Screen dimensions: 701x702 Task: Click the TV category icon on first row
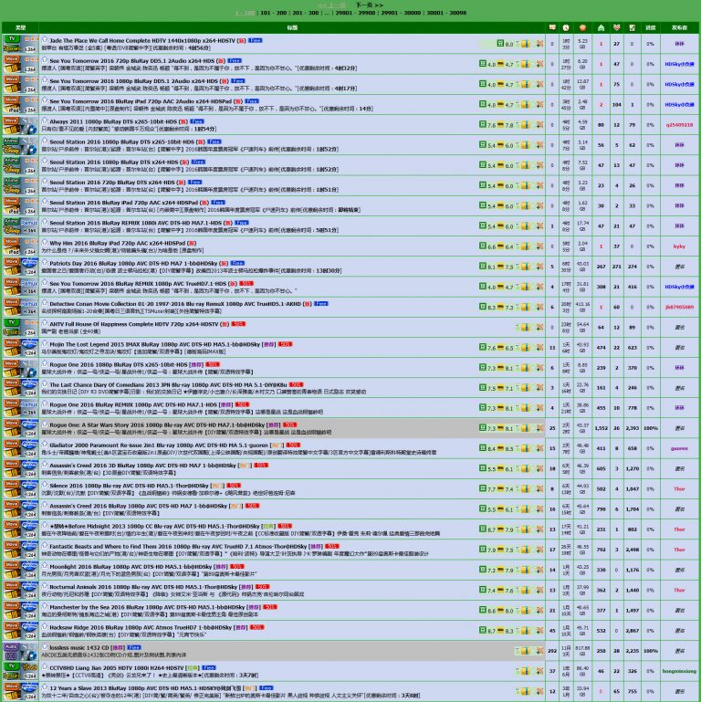(x=12, y=40)
